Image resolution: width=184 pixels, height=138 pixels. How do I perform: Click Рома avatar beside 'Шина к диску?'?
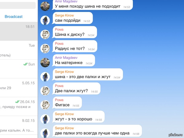tap(45, 34)
